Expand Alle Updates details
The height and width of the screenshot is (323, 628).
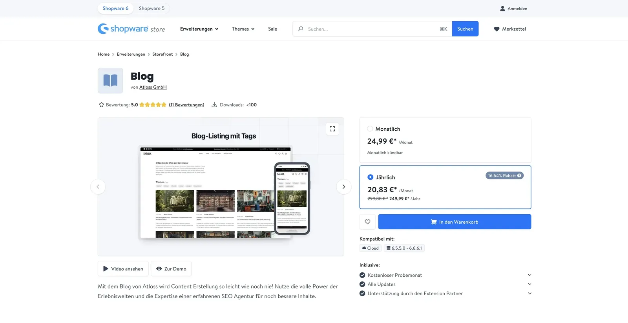[x=529, y=284]
